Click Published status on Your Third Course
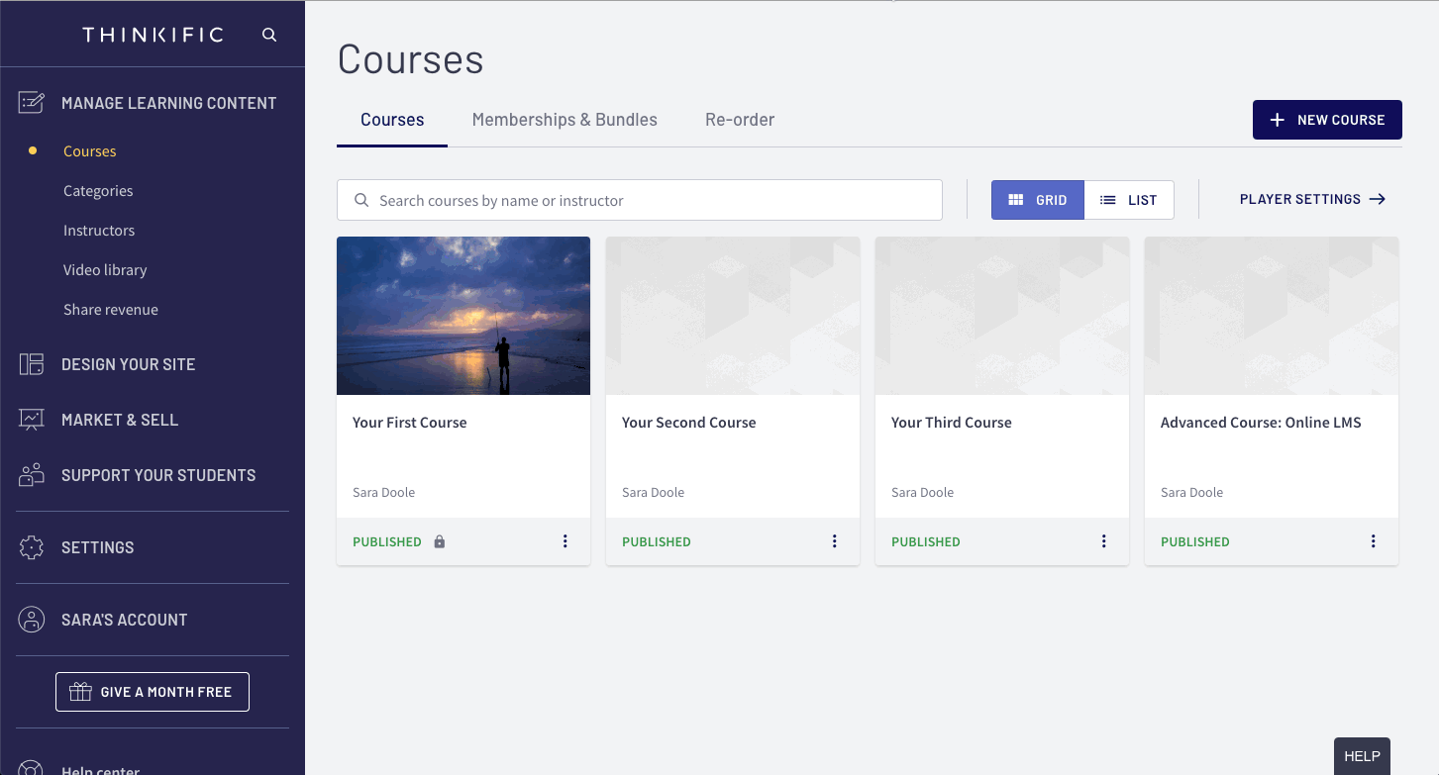Image resolution: width=1439 pixels, height=775 pixels. click(x=926, y=541)
